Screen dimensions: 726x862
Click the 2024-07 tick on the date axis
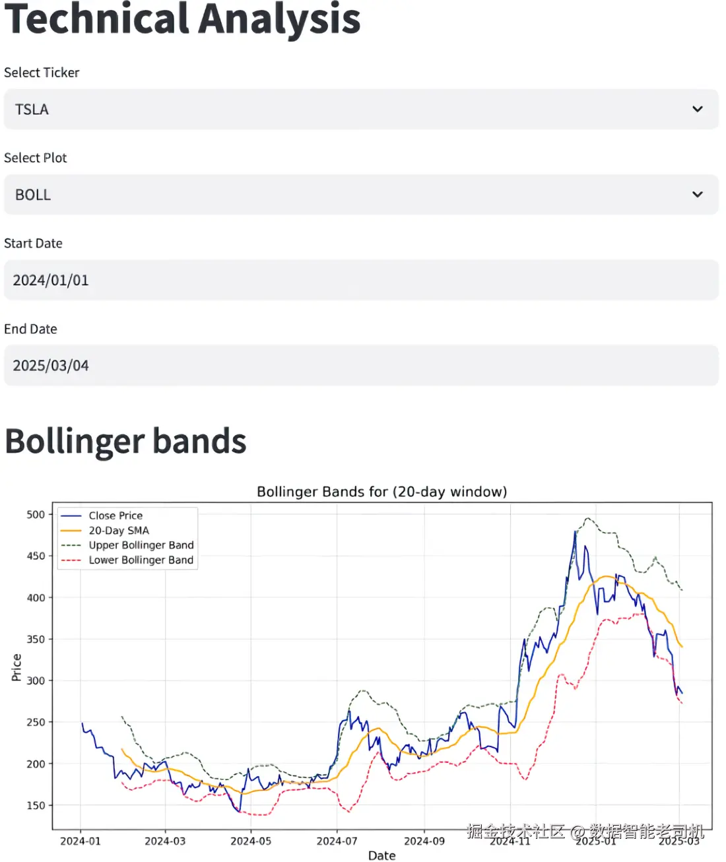click(x=337, y=841)
